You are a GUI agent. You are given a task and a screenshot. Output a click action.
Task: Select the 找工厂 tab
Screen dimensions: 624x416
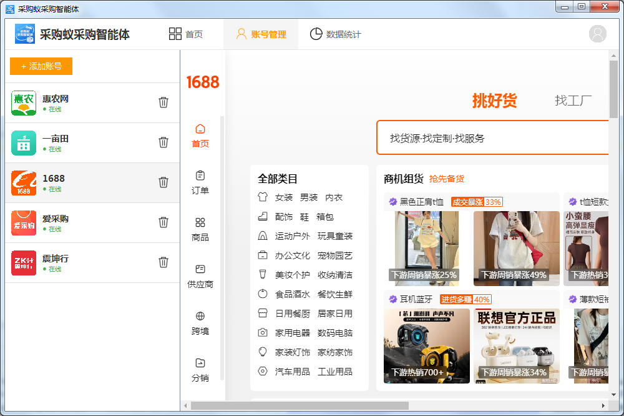(x=573, y=101)
